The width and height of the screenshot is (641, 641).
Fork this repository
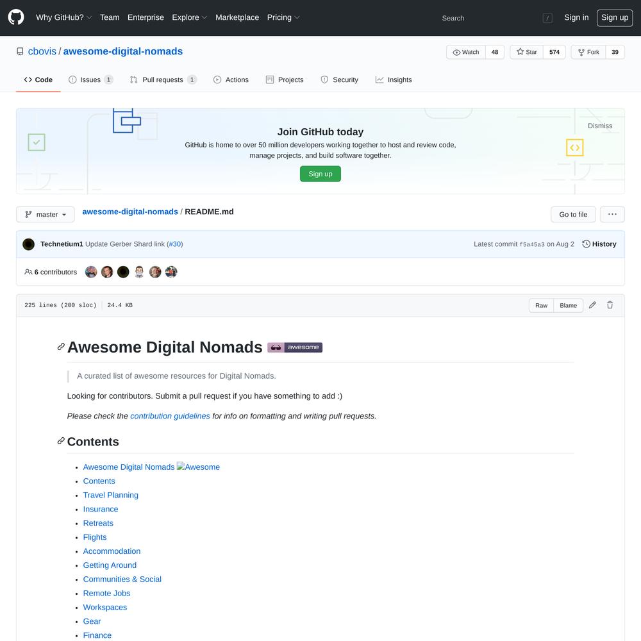(588, 52)
